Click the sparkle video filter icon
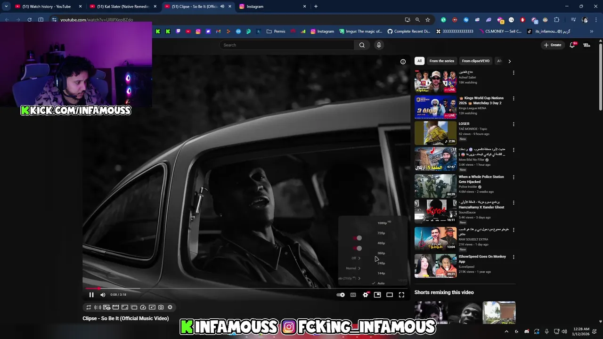The width and height of the screenshot is (603, 339). 152,307
